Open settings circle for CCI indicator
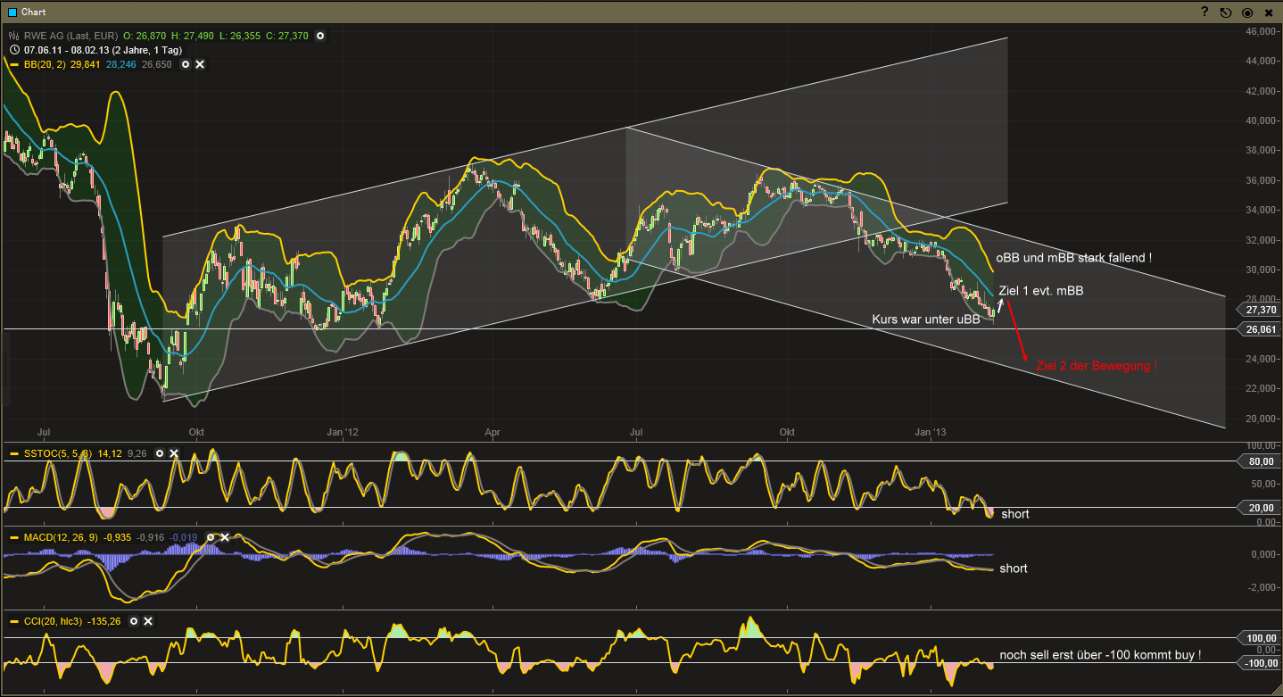The image size is (1283, 697). point(134,621)
